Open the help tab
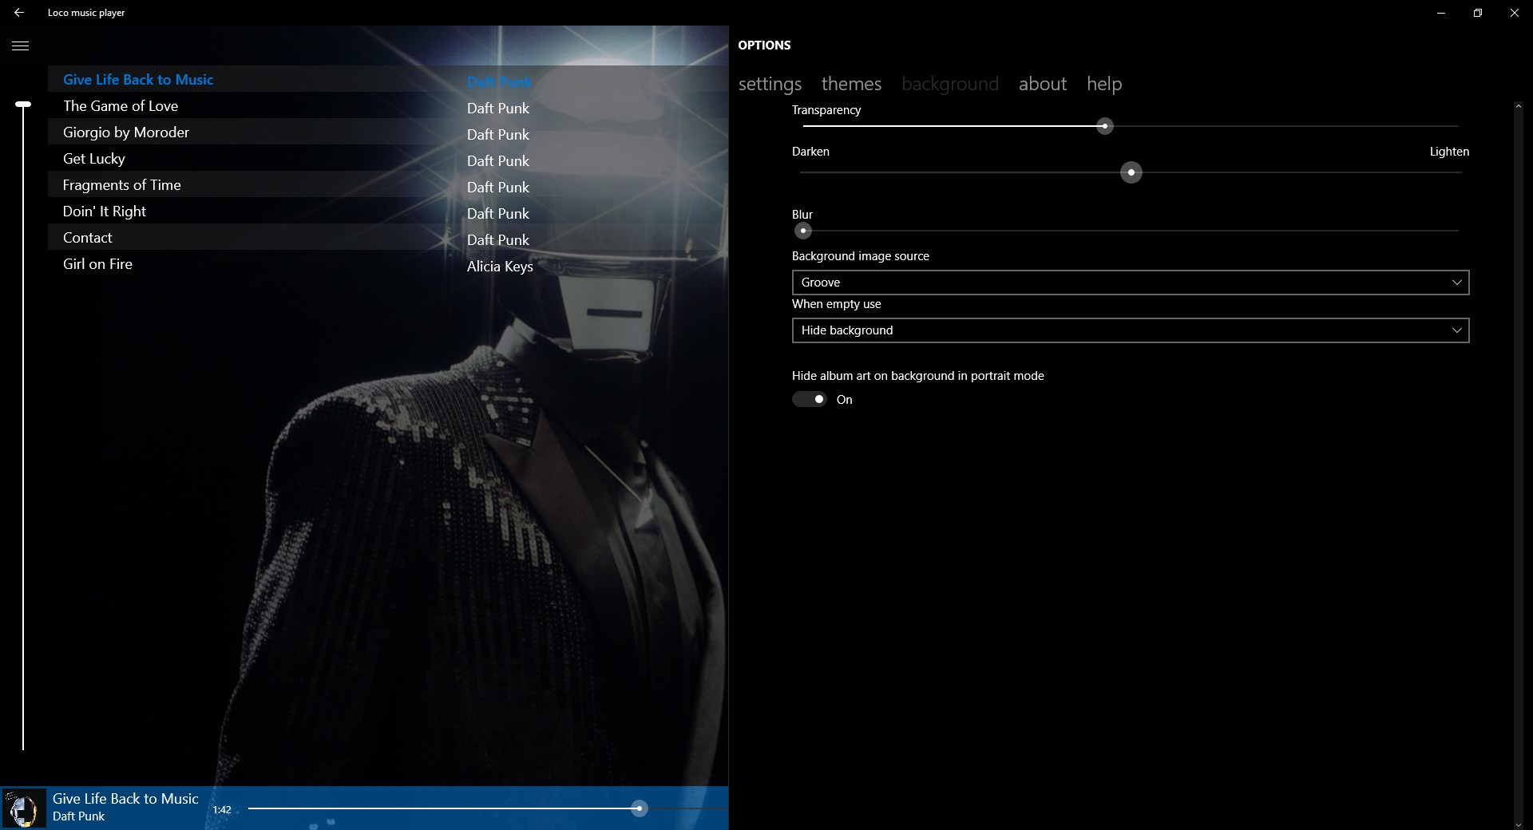Screen dimensions: 1533x830 click(1103, 84)
